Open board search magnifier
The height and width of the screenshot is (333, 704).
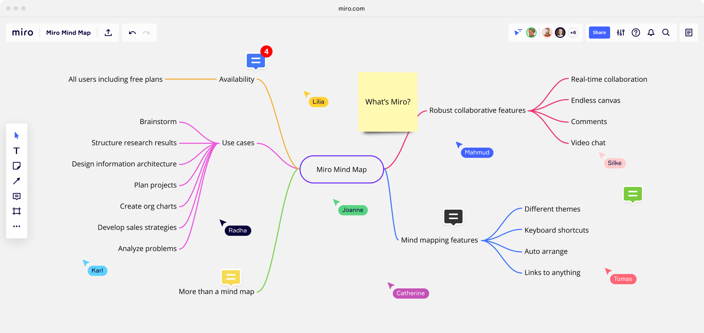(x=666, y=33)
